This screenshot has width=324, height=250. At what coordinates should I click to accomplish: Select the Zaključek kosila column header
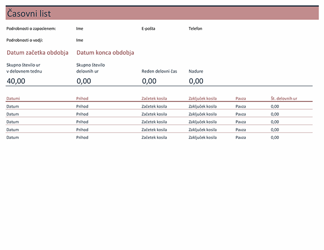tap(203, 99)
